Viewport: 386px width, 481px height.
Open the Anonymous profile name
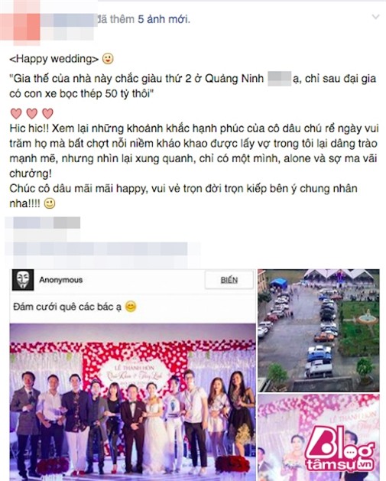coord(60,280)
